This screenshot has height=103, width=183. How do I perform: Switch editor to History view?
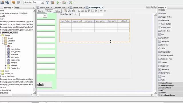click(57, 11)
